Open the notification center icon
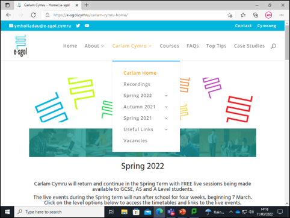 (x=280, y=212)
